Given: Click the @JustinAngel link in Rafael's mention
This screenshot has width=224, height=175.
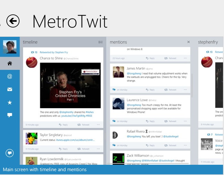Looking at the screenshot, I should 171,136.
